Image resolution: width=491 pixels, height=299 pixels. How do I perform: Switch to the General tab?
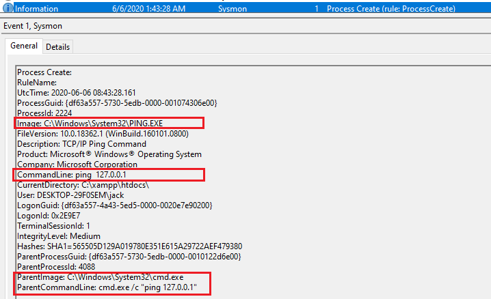click(x=24, y=46)
